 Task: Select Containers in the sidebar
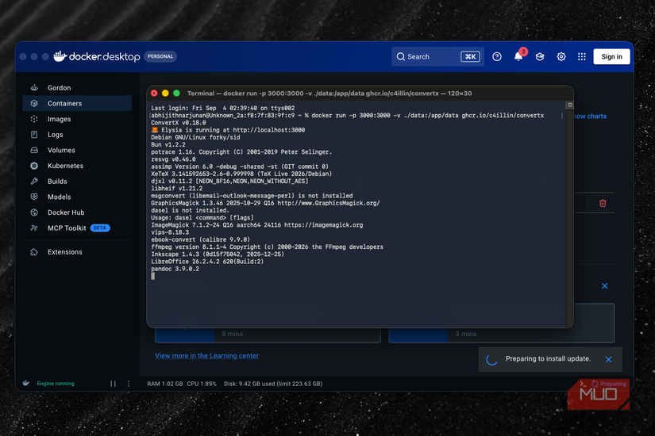[77, 104]
